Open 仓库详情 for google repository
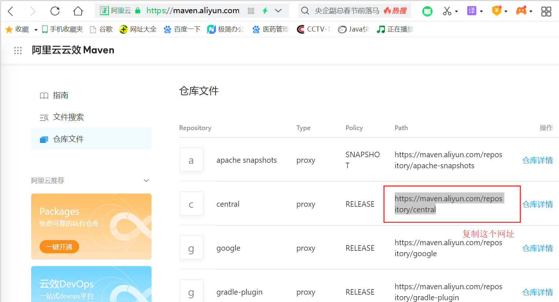 [537, 248]
